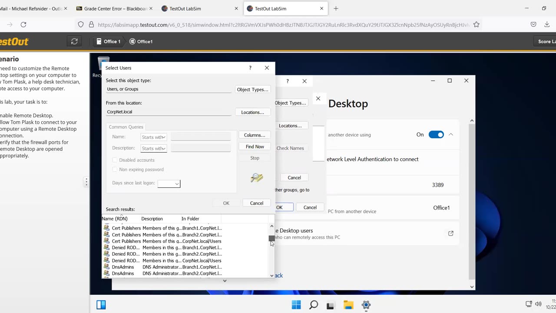The width and height of the screenshot is (556, 313).
Task: Click the Description query input field
Action: [x=201, y=148]
